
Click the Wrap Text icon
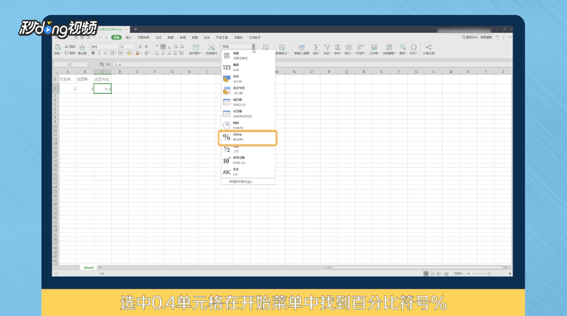tap(211, 47)
